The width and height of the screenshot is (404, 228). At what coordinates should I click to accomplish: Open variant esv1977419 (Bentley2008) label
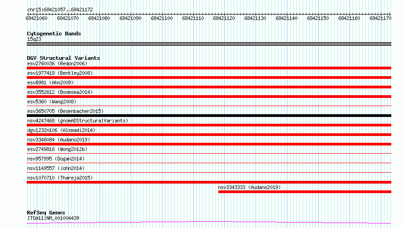[x=60, y=73]
